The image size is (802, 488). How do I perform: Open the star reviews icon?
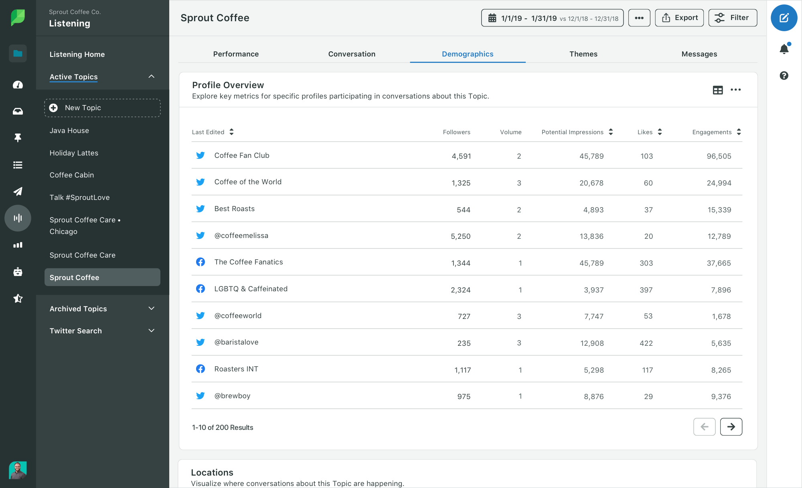tap(18, 298)
